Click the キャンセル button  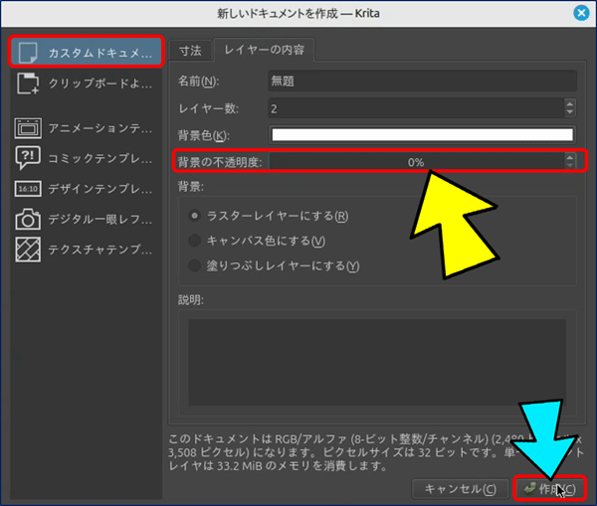459,489
